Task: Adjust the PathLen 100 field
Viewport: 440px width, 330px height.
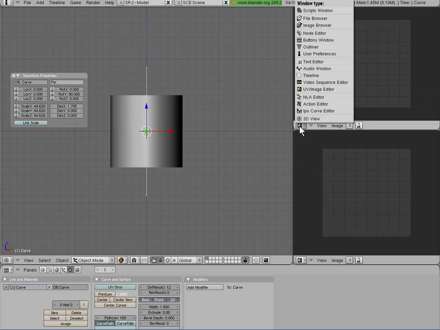Action: click(115, 318)
